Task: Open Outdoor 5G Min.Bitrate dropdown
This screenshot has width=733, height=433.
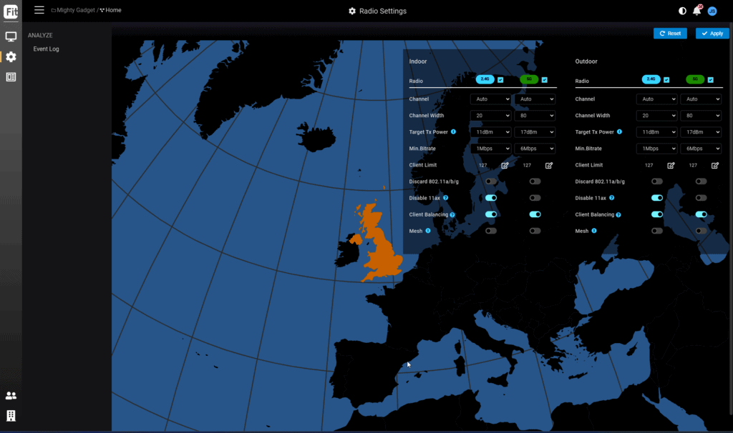Action: (x=700, y=149)
